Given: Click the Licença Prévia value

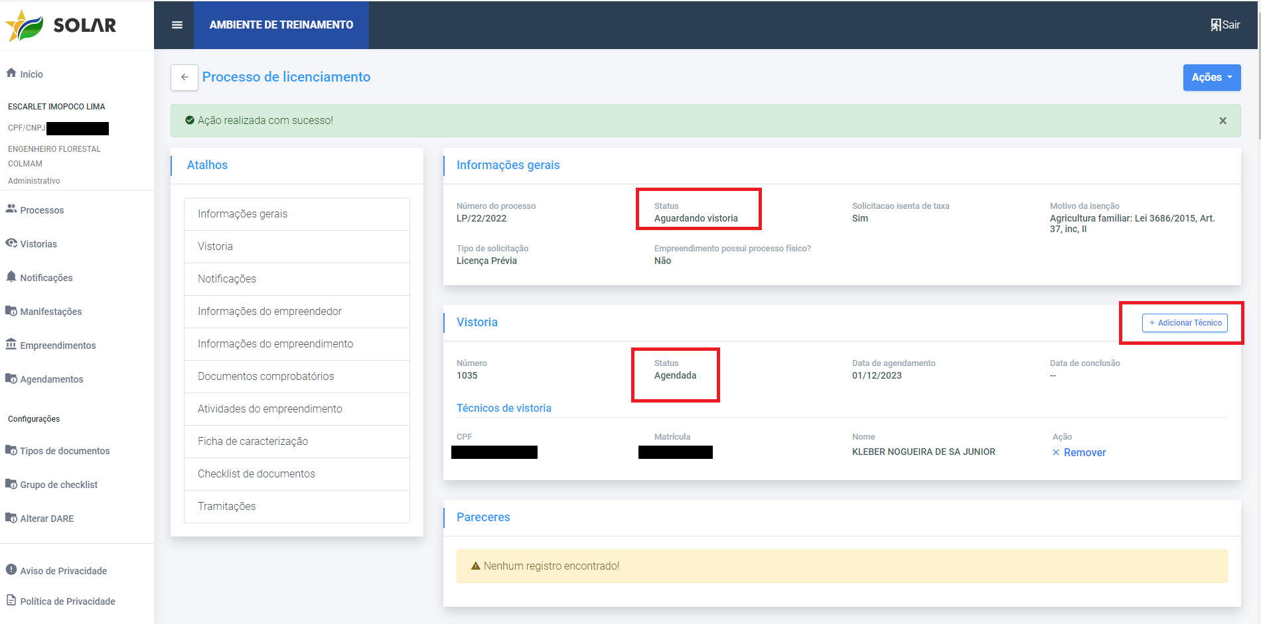Looking at the screenshot, I should 486,261.
